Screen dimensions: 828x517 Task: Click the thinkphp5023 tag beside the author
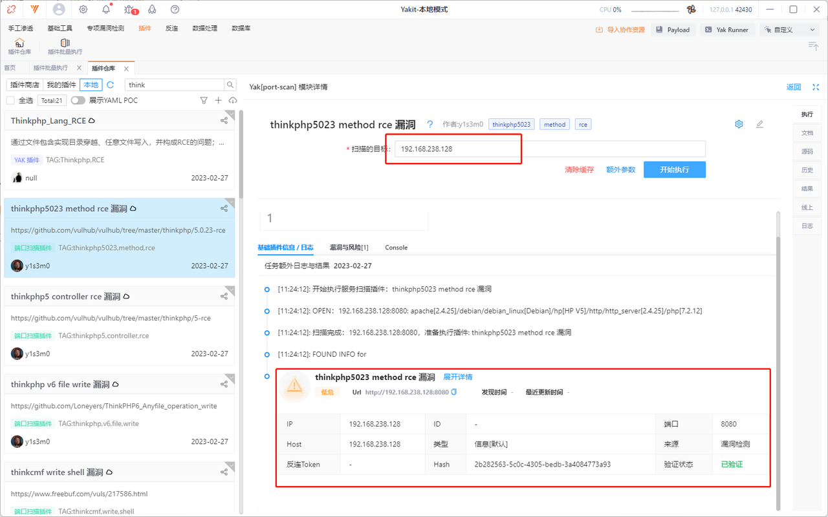point(511,124)
